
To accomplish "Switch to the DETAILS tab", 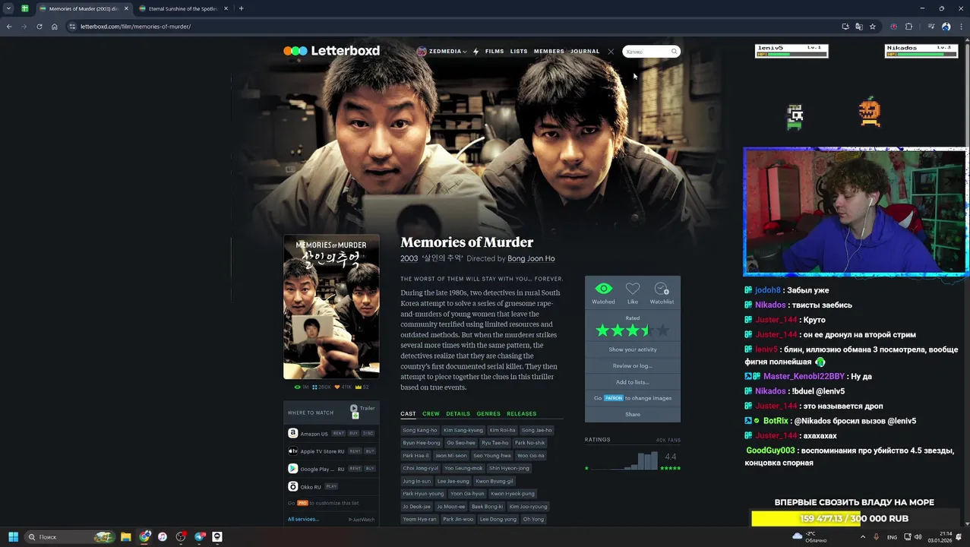I will 458,414.
